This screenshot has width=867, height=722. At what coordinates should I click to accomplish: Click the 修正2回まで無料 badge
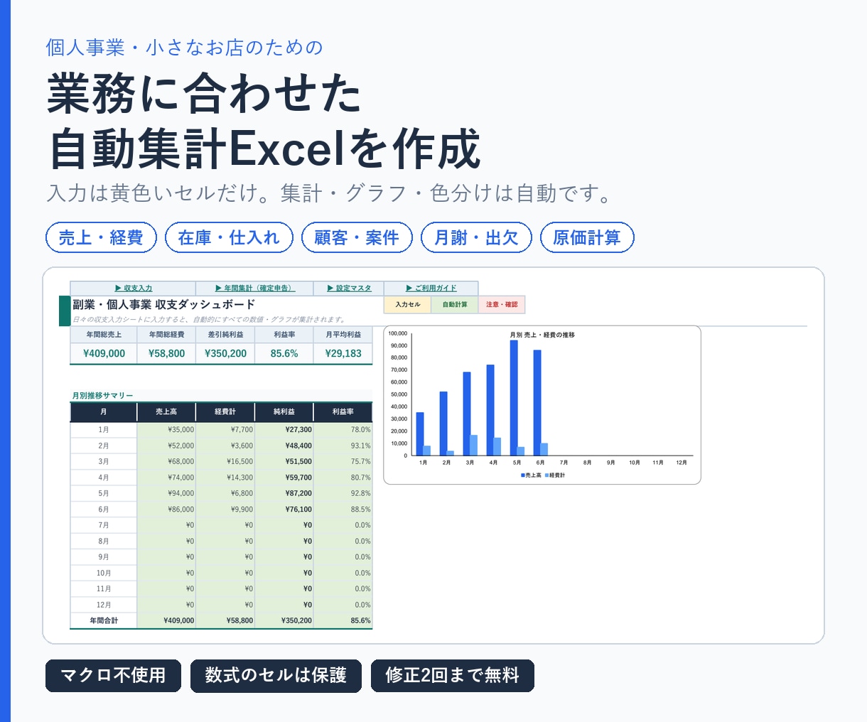pyautogui.click(x=452, y=675)
